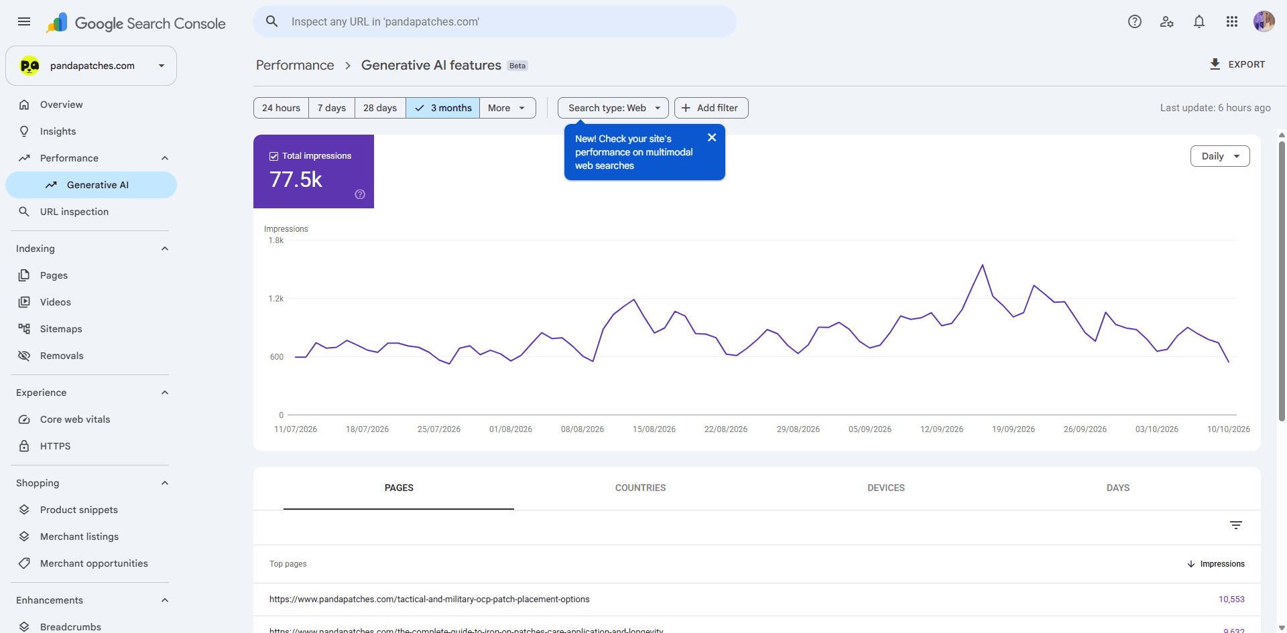Open the account profile avatar
Image resolution: width=1287 pixels, height=633 pixels.
1264,21
